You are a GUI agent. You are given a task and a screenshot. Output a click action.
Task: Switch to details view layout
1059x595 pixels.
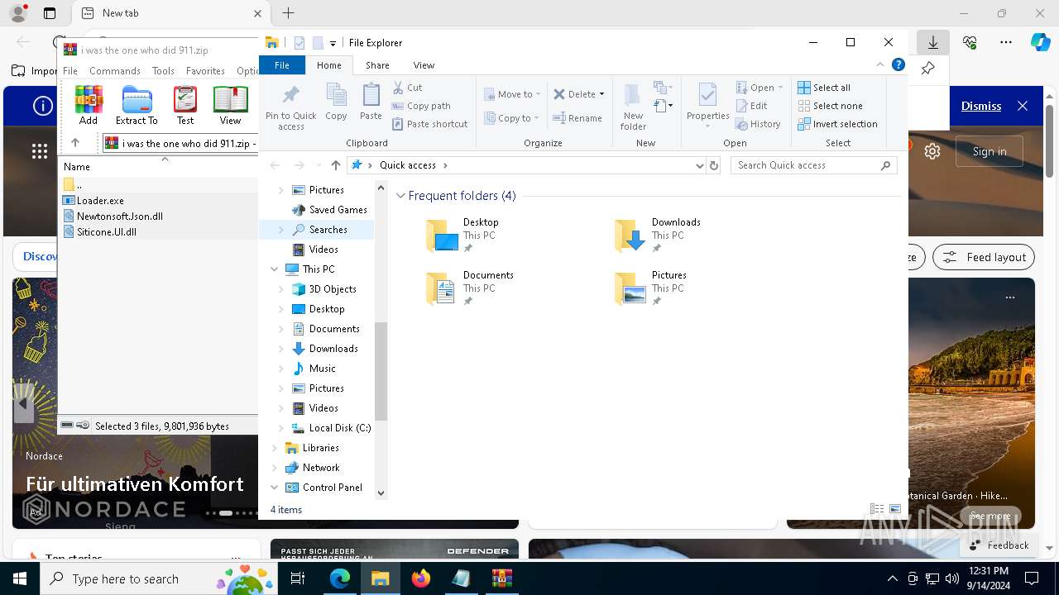click(x=877, y=509)
